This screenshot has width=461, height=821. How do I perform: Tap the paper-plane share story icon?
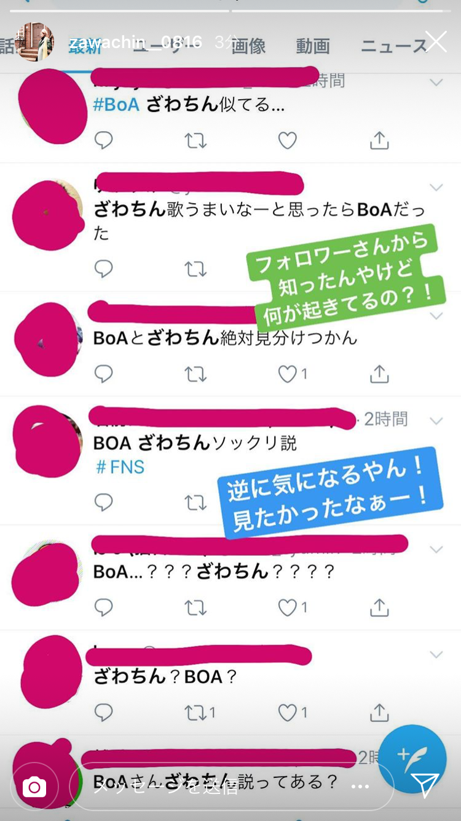point(424,786)
